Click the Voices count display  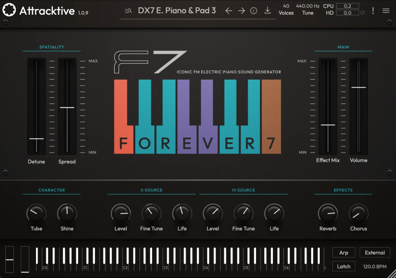click(x=286, y=9)
